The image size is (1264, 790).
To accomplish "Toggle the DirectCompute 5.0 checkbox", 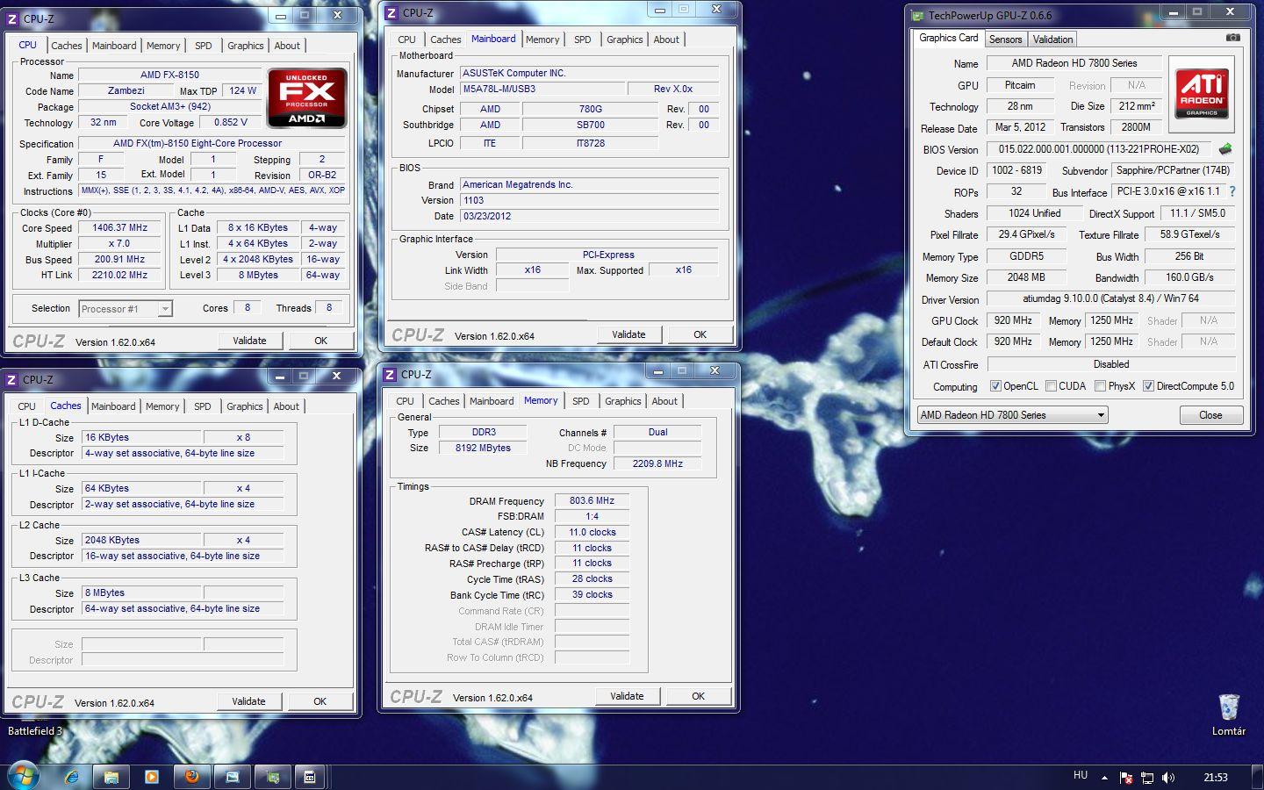I will pos(1148,386).
